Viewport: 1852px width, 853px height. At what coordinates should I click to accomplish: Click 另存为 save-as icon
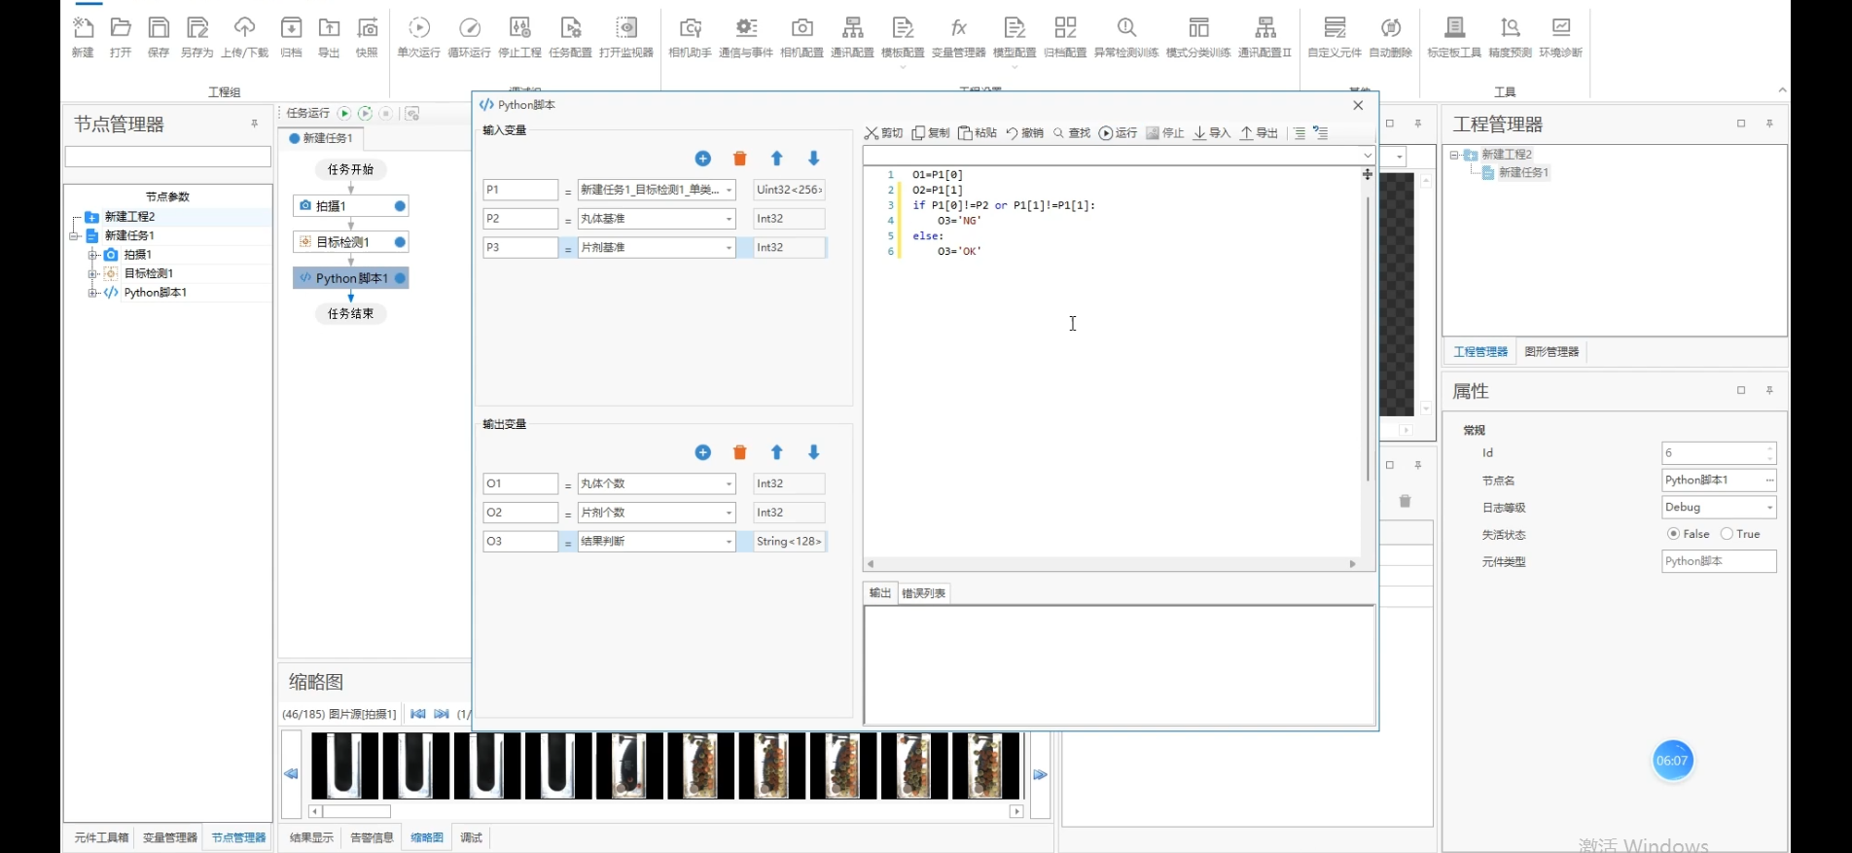click(x=196, y=37)
